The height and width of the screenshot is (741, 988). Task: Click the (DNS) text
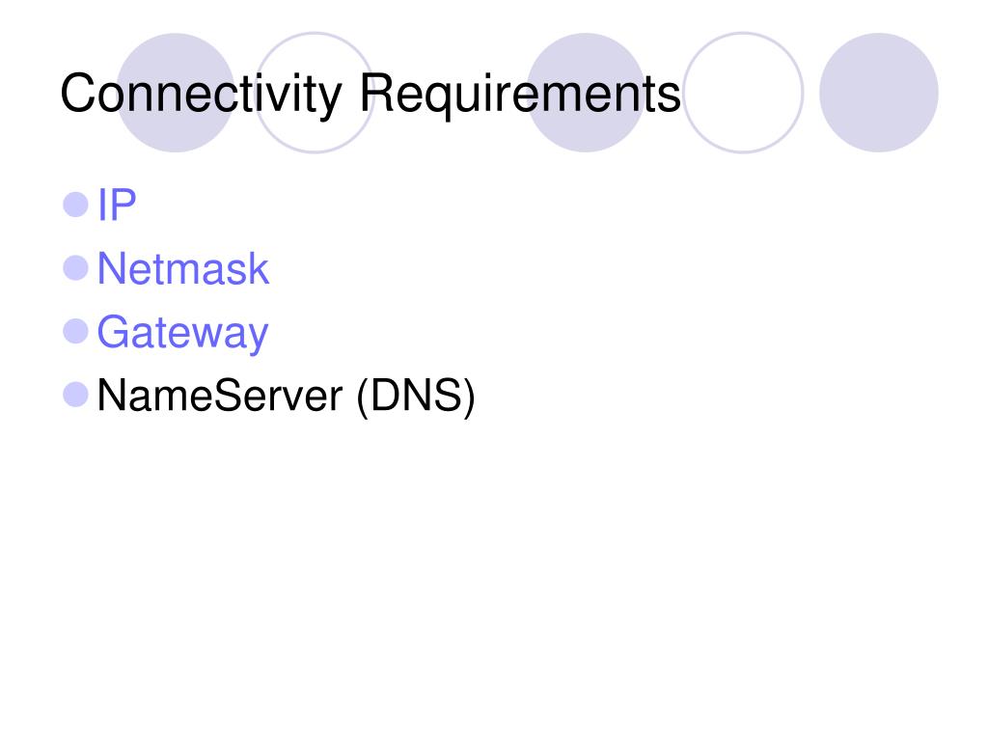415,397
